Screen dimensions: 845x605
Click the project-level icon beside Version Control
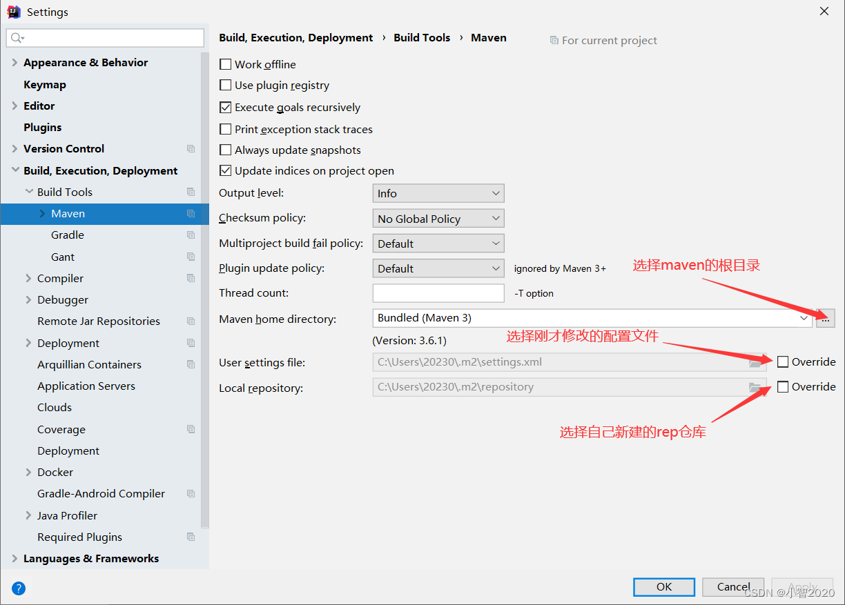click(x=191, y=149)
